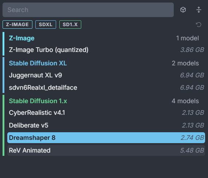Image resolution: width=208 pixels, height=178 pixels.
Task: Click the '2 models' count label
Action: [185, 63]
